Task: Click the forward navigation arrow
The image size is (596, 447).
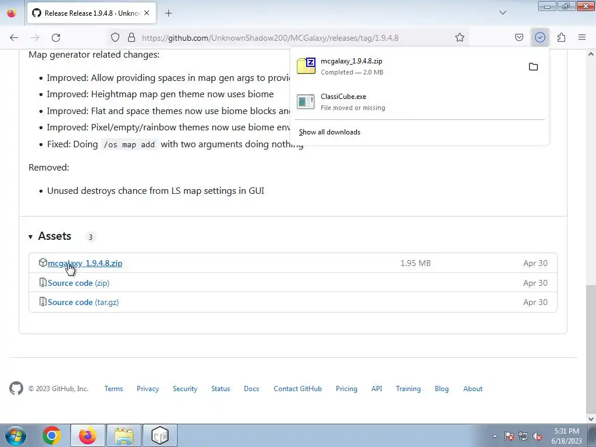Action: coord(35,38)
